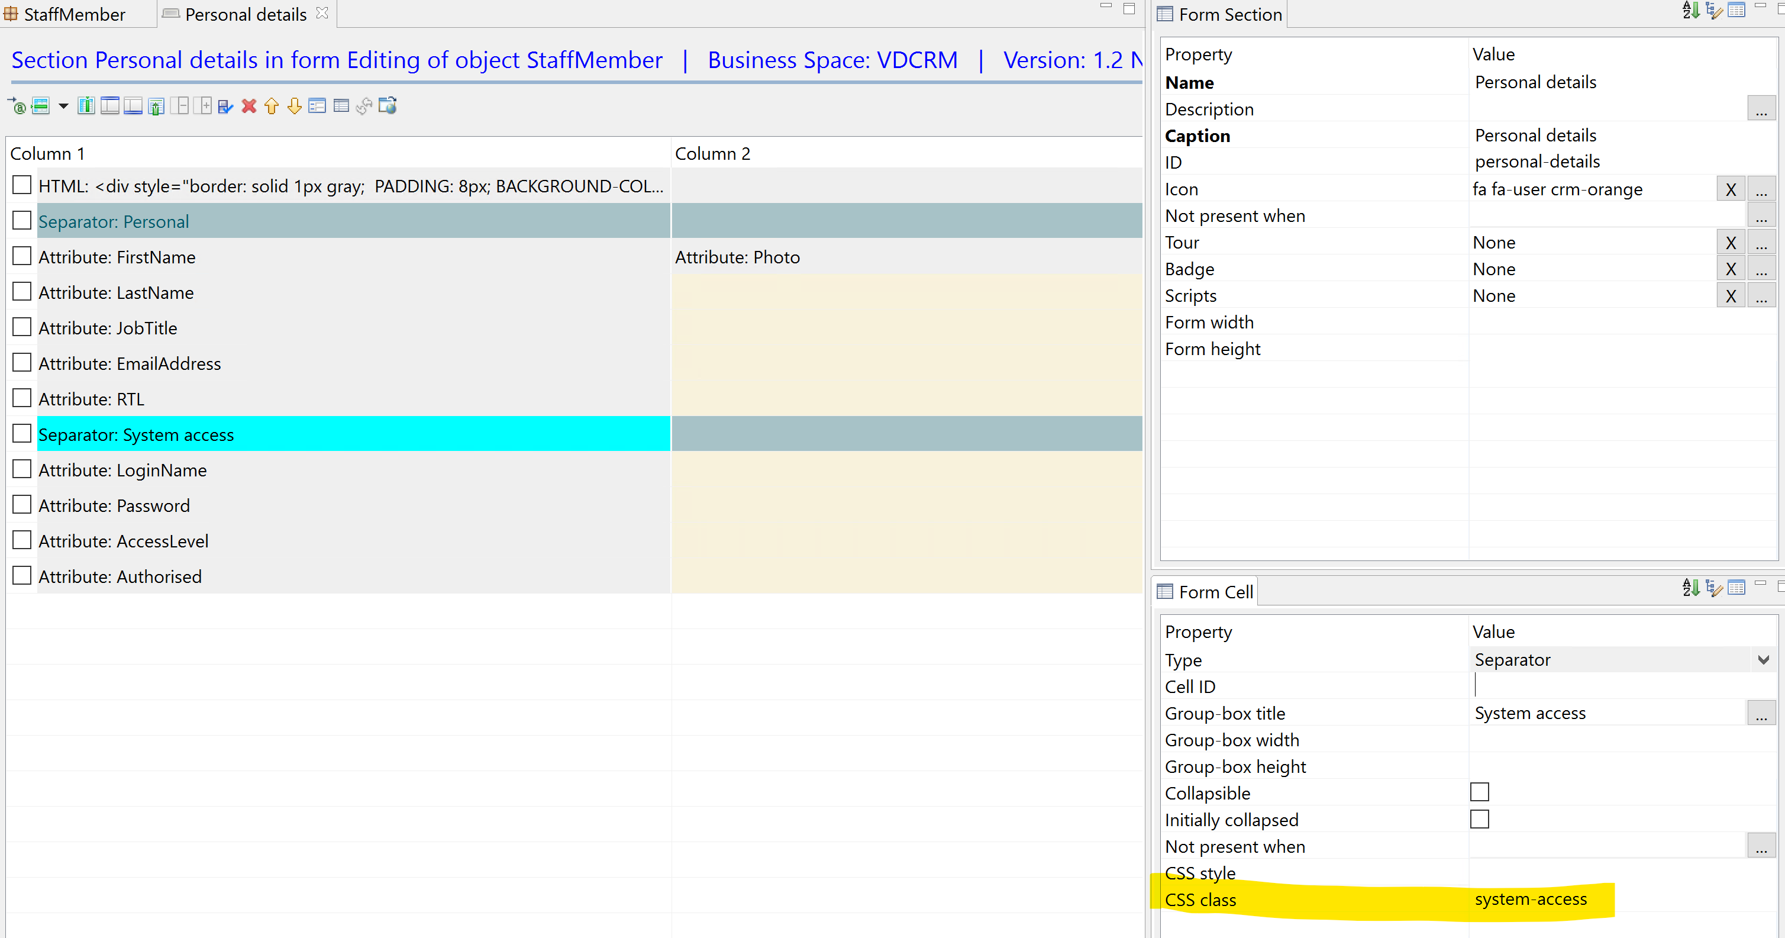
Task: Click the form layout view icon
Action: pos(317,106)
